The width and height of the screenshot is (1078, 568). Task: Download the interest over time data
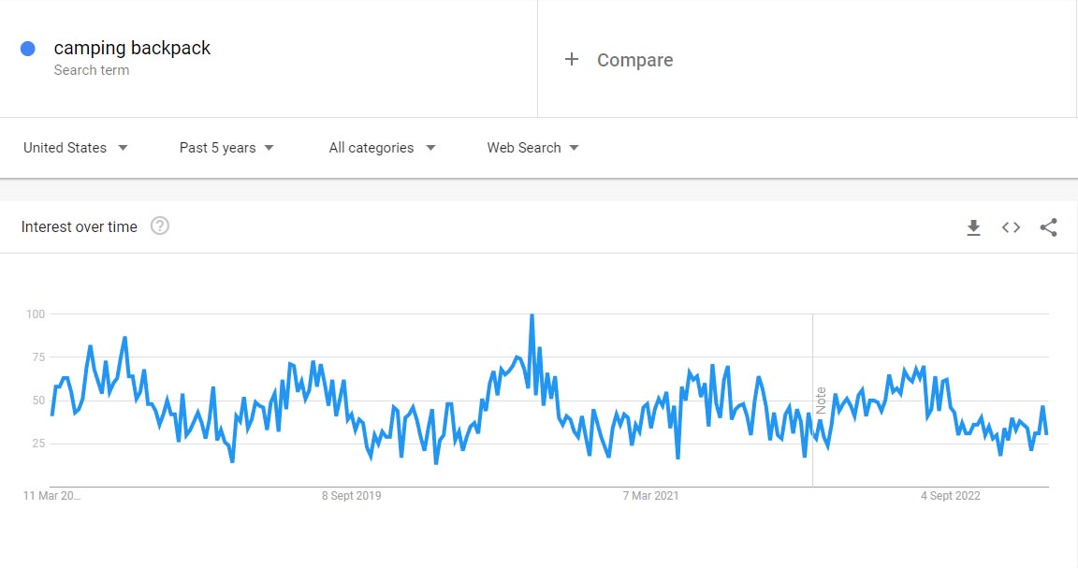pyautogui.click(x=973, y=227)
